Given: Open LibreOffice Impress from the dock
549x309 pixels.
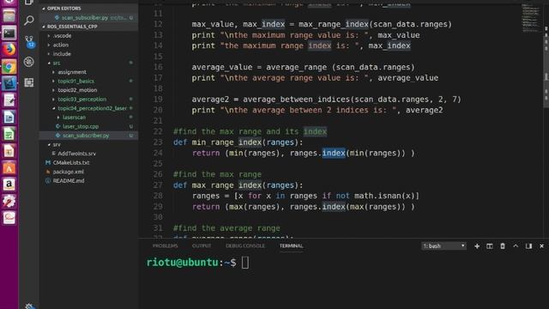Looking at the screenshot, I should point(9,151).
